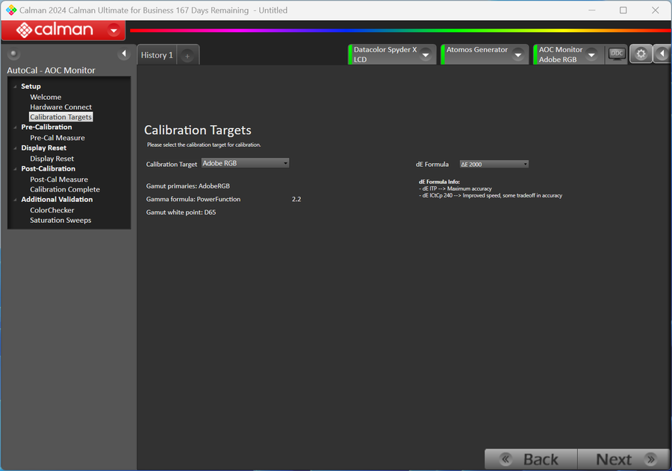The image size is (672, 471).
Task: Collapse the Setup tree section
Action: click(16, 86)
